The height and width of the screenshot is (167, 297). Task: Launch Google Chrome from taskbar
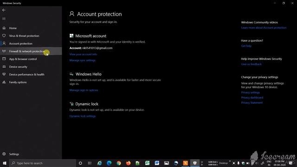tap(119, 163)
